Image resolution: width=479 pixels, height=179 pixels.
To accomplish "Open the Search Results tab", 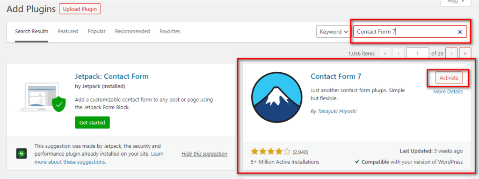I will coord(31,31).
